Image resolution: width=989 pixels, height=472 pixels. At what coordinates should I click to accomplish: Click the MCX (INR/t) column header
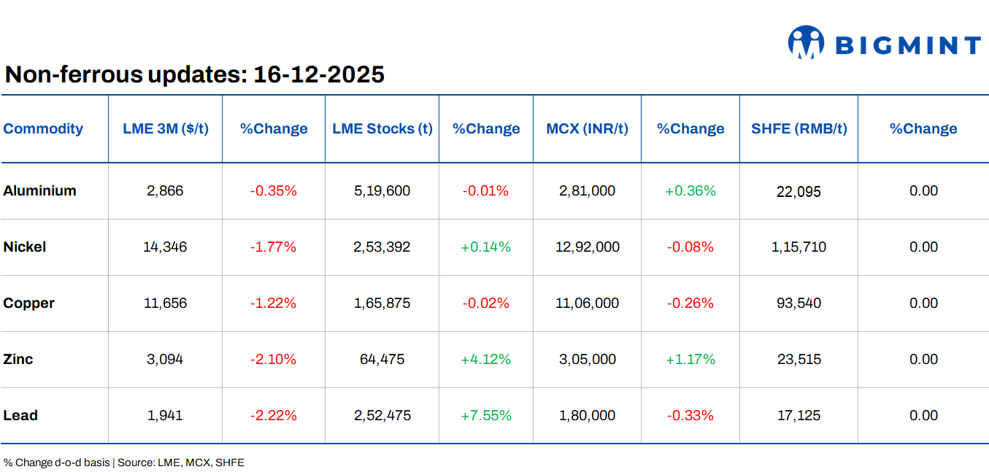point(587,129)
